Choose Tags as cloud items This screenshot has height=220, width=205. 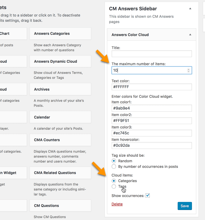114,186
